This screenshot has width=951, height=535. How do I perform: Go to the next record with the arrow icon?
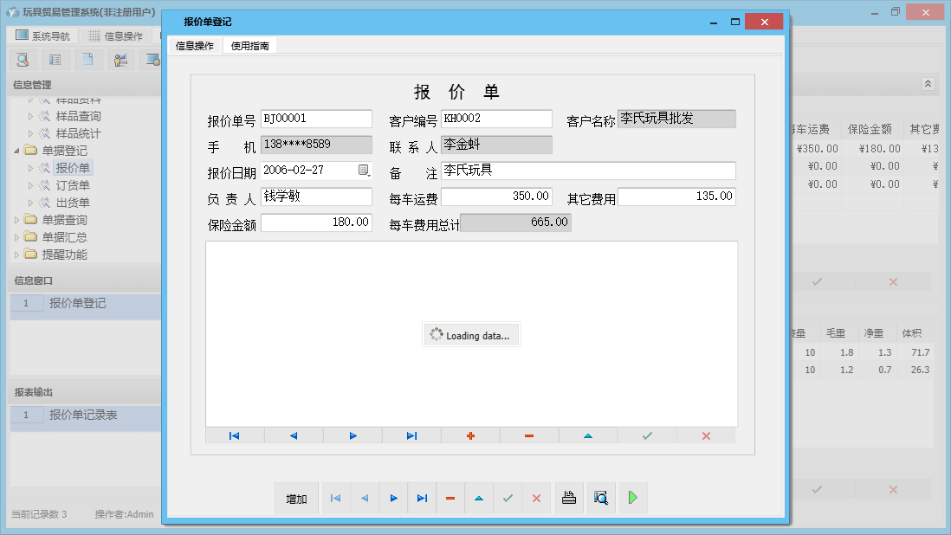tap(392, 498)
